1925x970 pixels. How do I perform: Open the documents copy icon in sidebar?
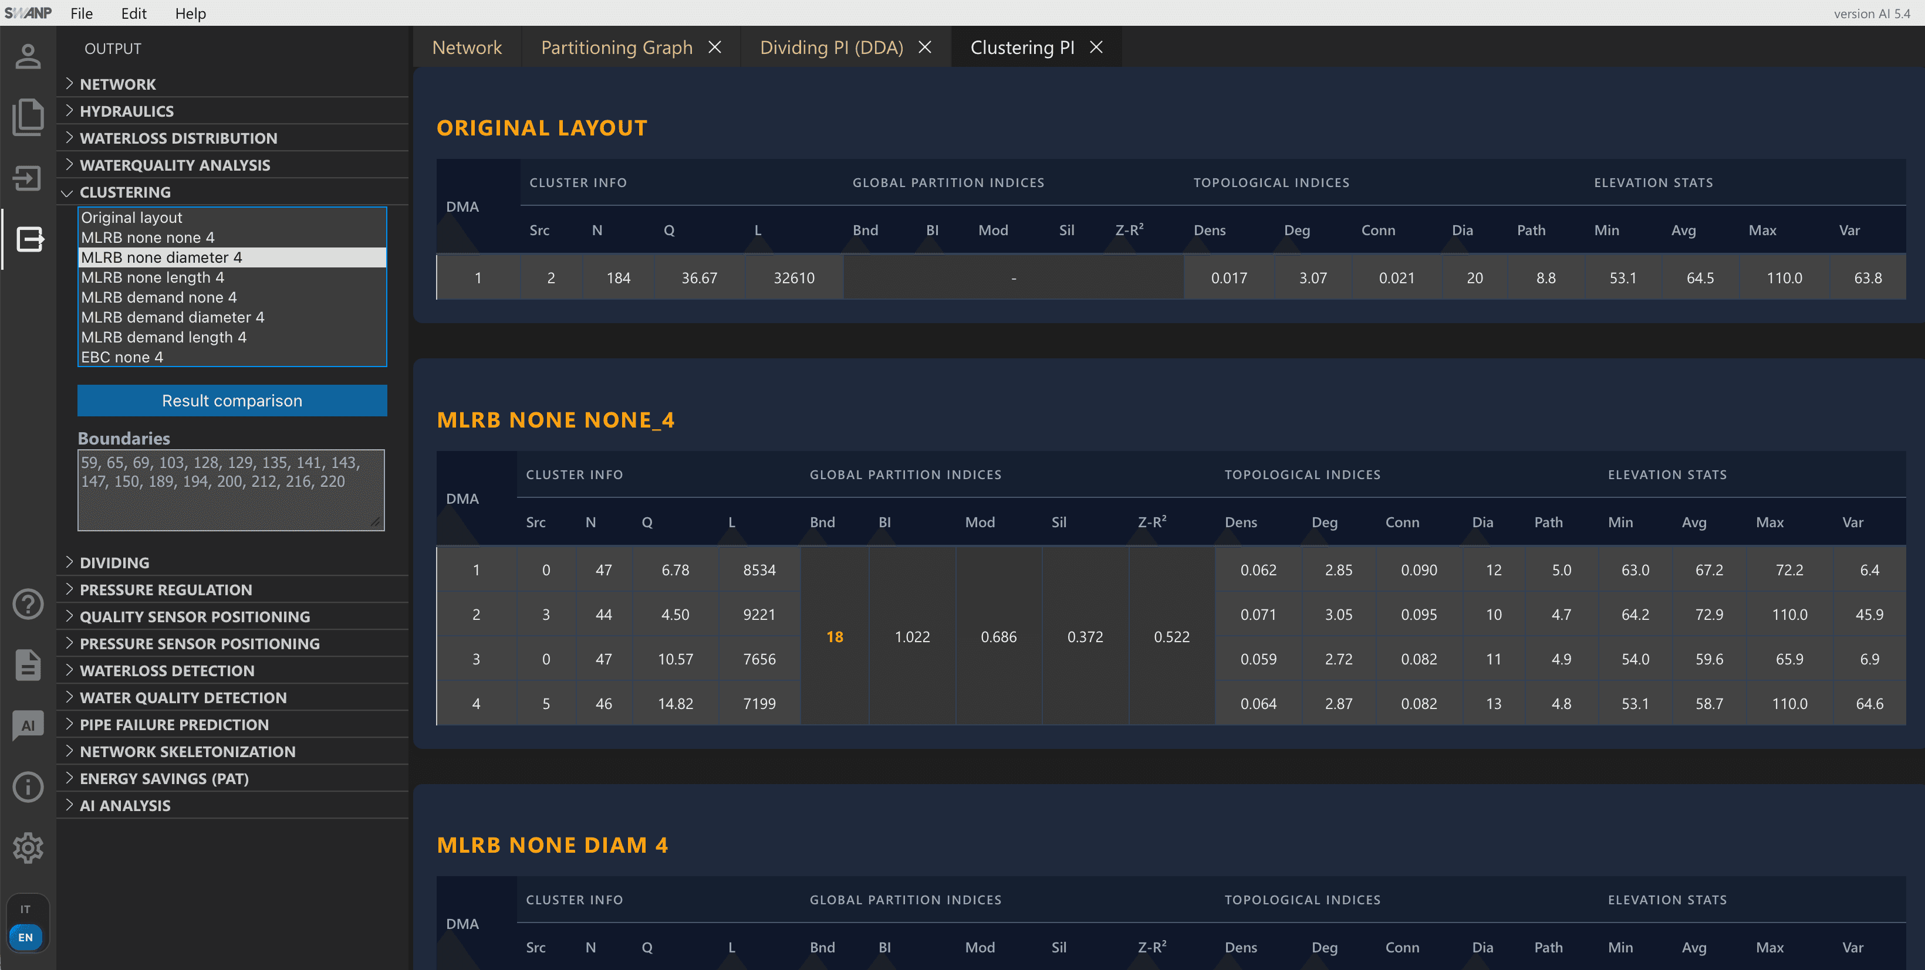pyautogui.click(x=28, y=117)
